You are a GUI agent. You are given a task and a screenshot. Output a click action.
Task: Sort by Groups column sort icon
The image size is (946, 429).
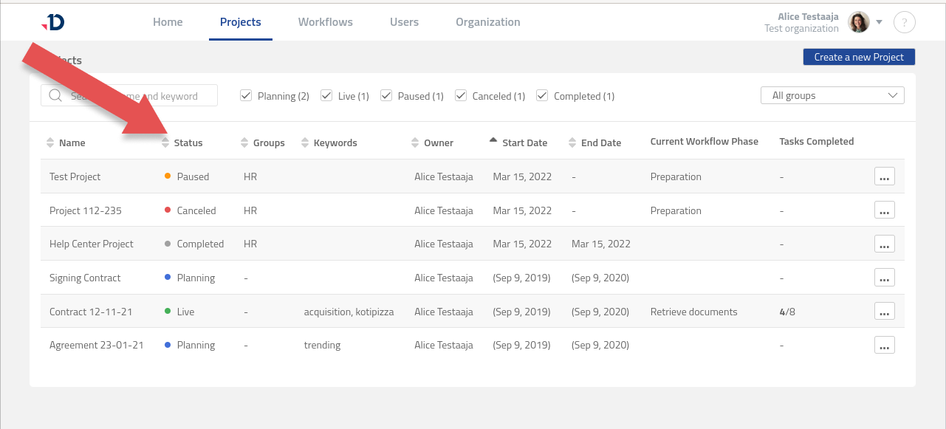coord(245,143)
